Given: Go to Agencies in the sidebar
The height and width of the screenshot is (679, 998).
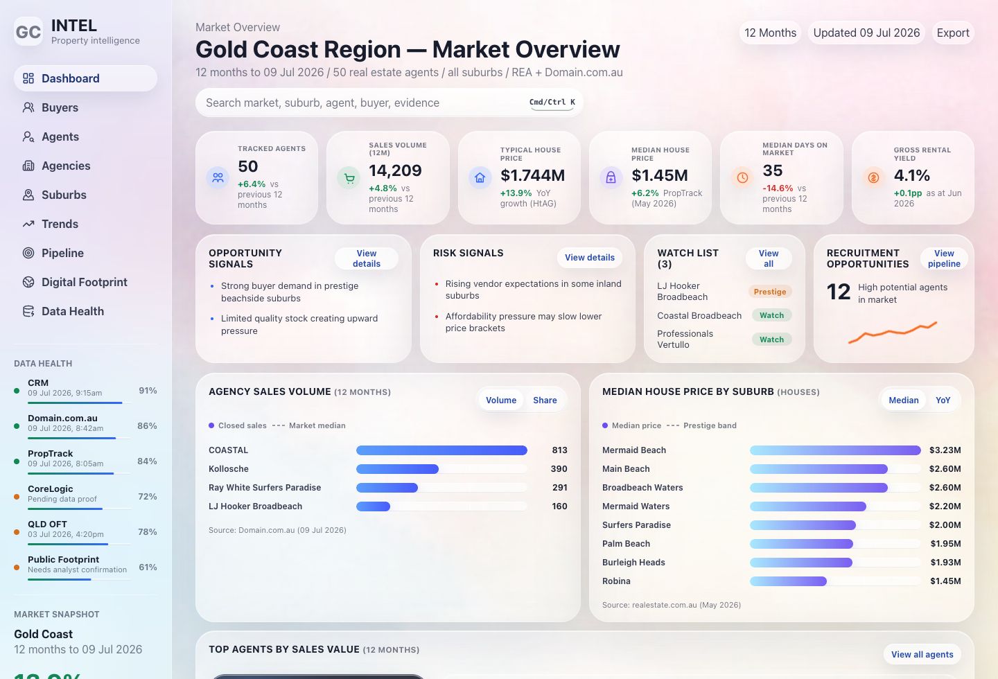Looking at the screenshot, I should coord(85,166).
